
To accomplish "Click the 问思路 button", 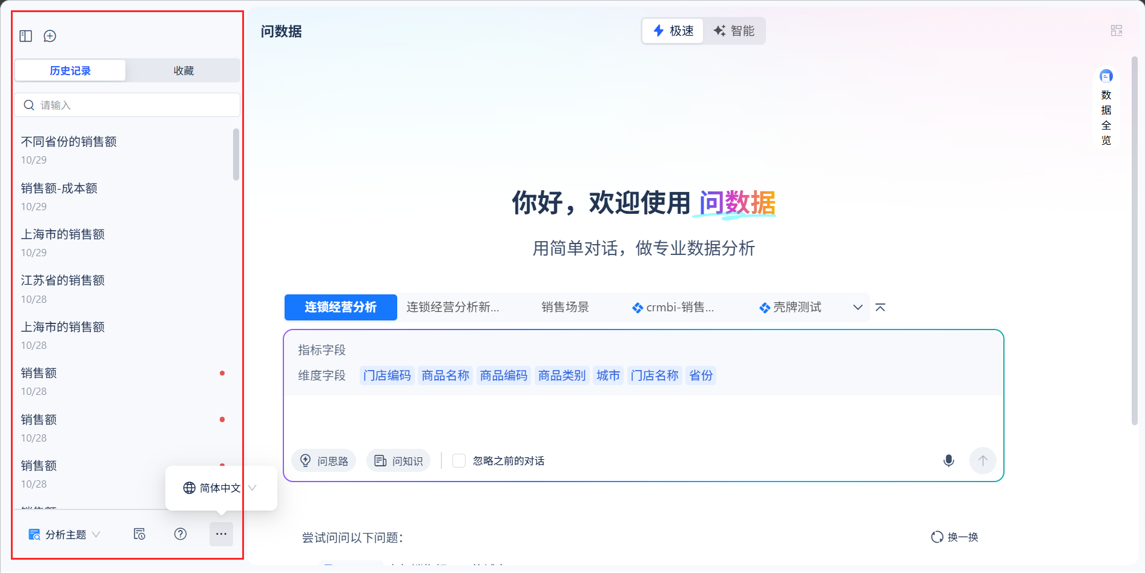I will click(324, 461).
